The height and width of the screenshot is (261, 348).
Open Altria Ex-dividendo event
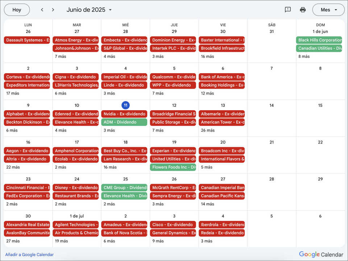pyautogui.click(x=27, y=159)
